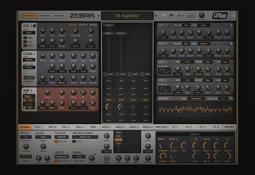Click the Transpose value field
255x175 pixels.
[25, 137]
